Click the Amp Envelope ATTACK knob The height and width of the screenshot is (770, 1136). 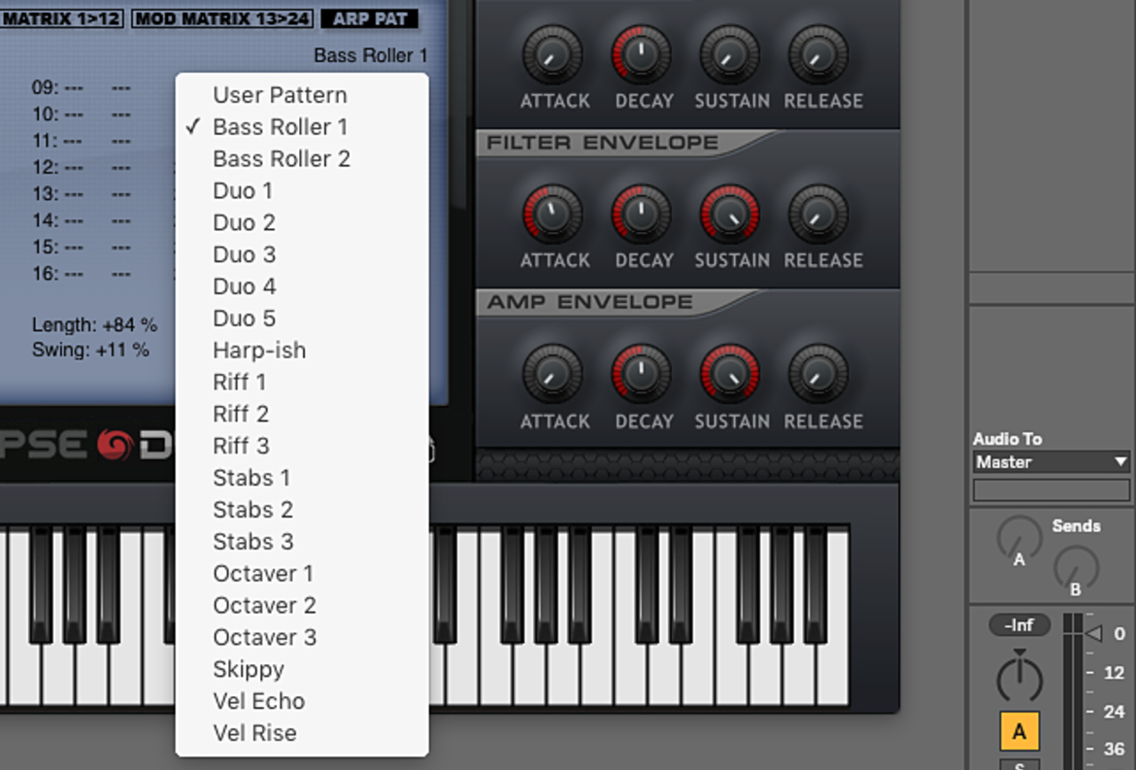[x=552, y=374]
